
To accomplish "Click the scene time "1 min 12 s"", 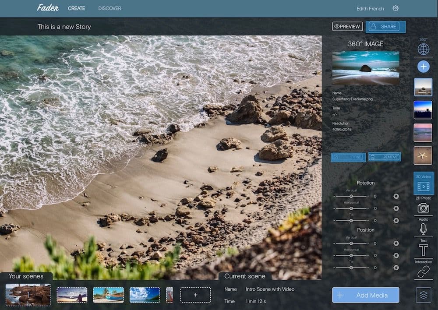I will click(256, 301).
